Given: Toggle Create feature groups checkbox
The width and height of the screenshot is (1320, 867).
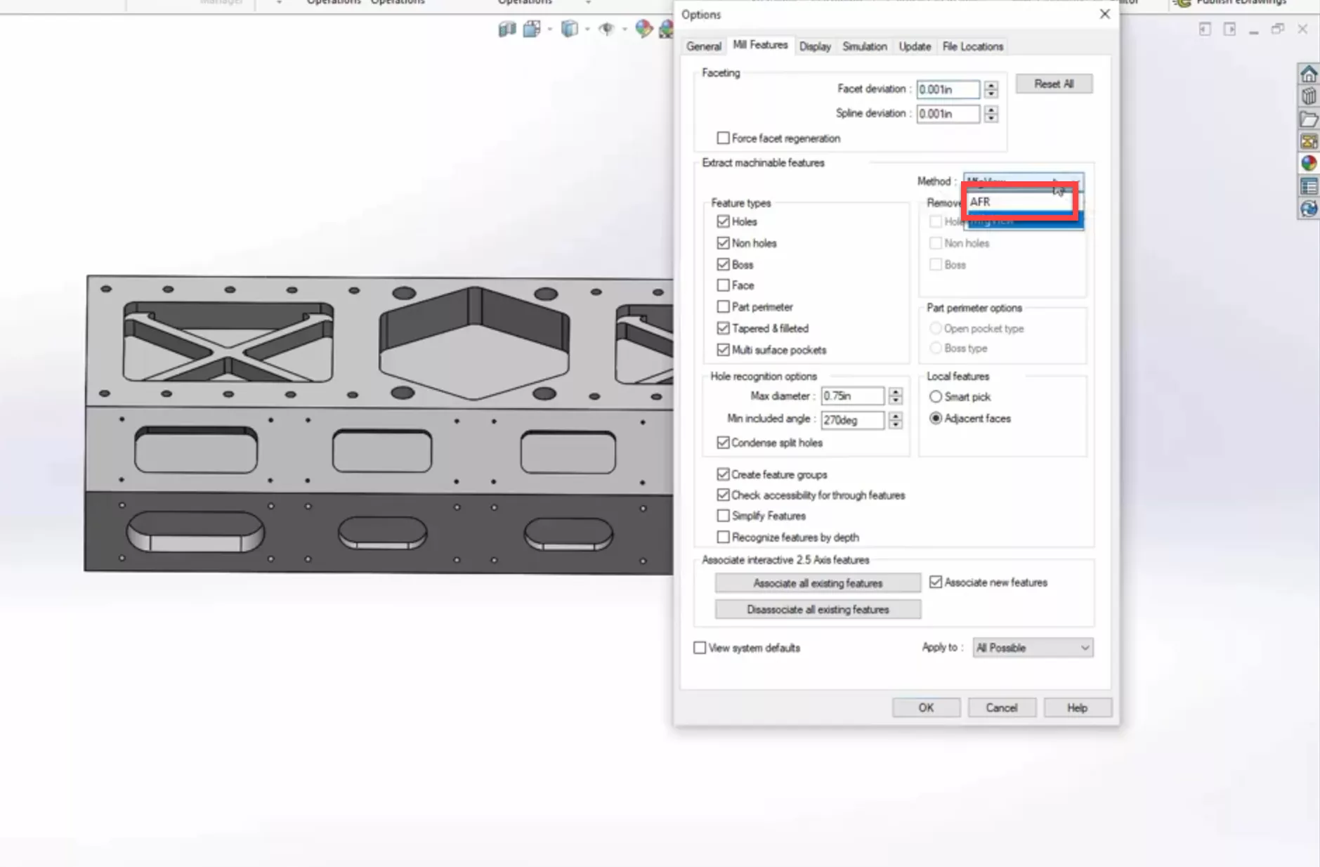Looking at the screenshot, I should (723, 474).
